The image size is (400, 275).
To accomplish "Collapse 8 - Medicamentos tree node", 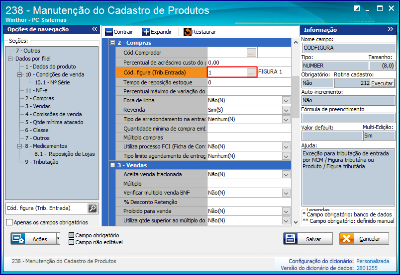I will point(19,146).
